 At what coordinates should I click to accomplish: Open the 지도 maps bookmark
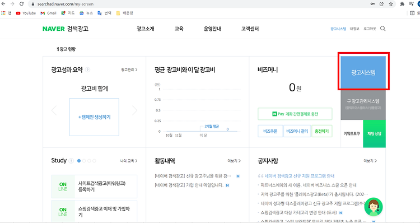(68, 13)
